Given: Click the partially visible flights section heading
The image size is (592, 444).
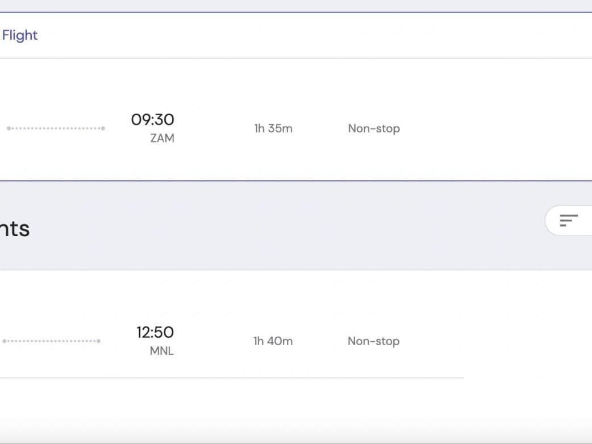Looking at the screenshot, I should coord(15,228).
